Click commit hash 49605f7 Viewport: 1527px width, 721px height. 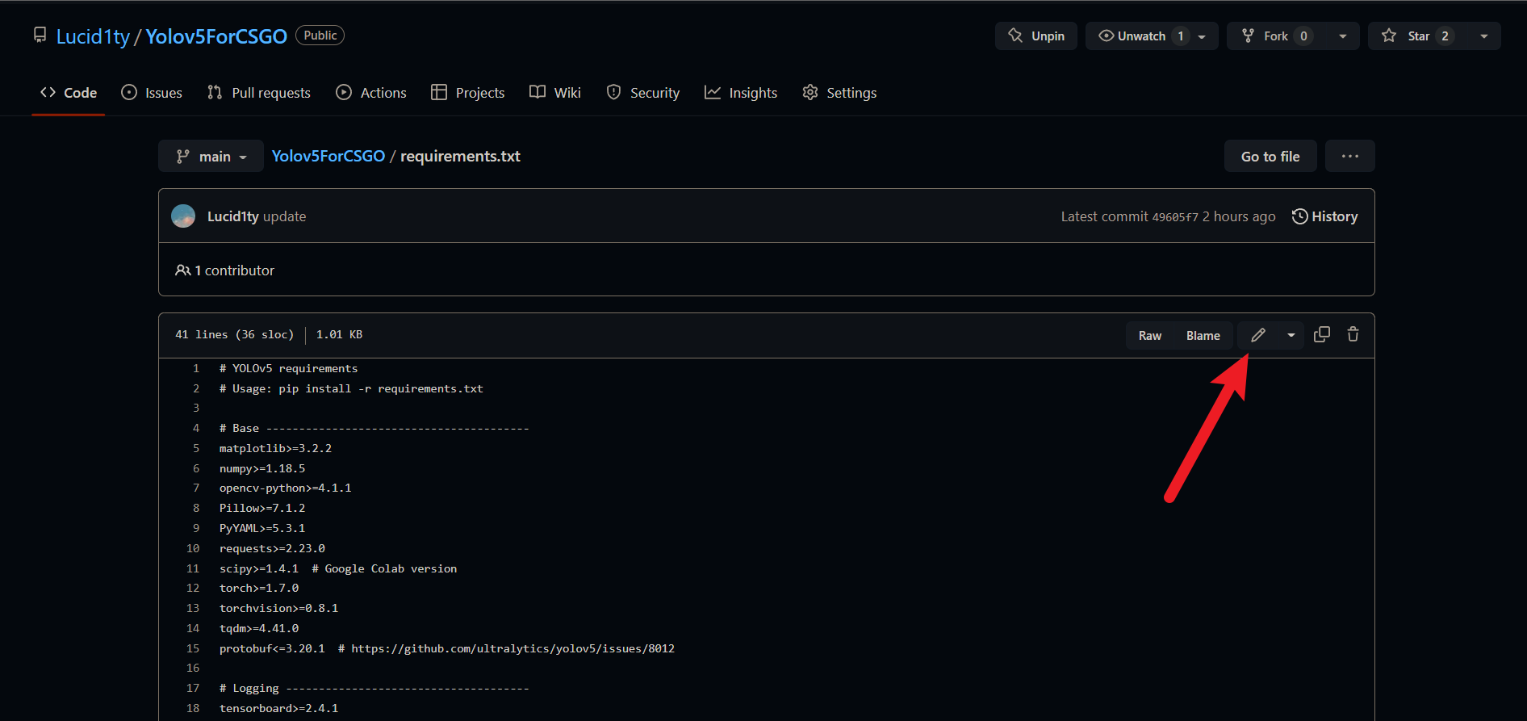(1175, 217)
